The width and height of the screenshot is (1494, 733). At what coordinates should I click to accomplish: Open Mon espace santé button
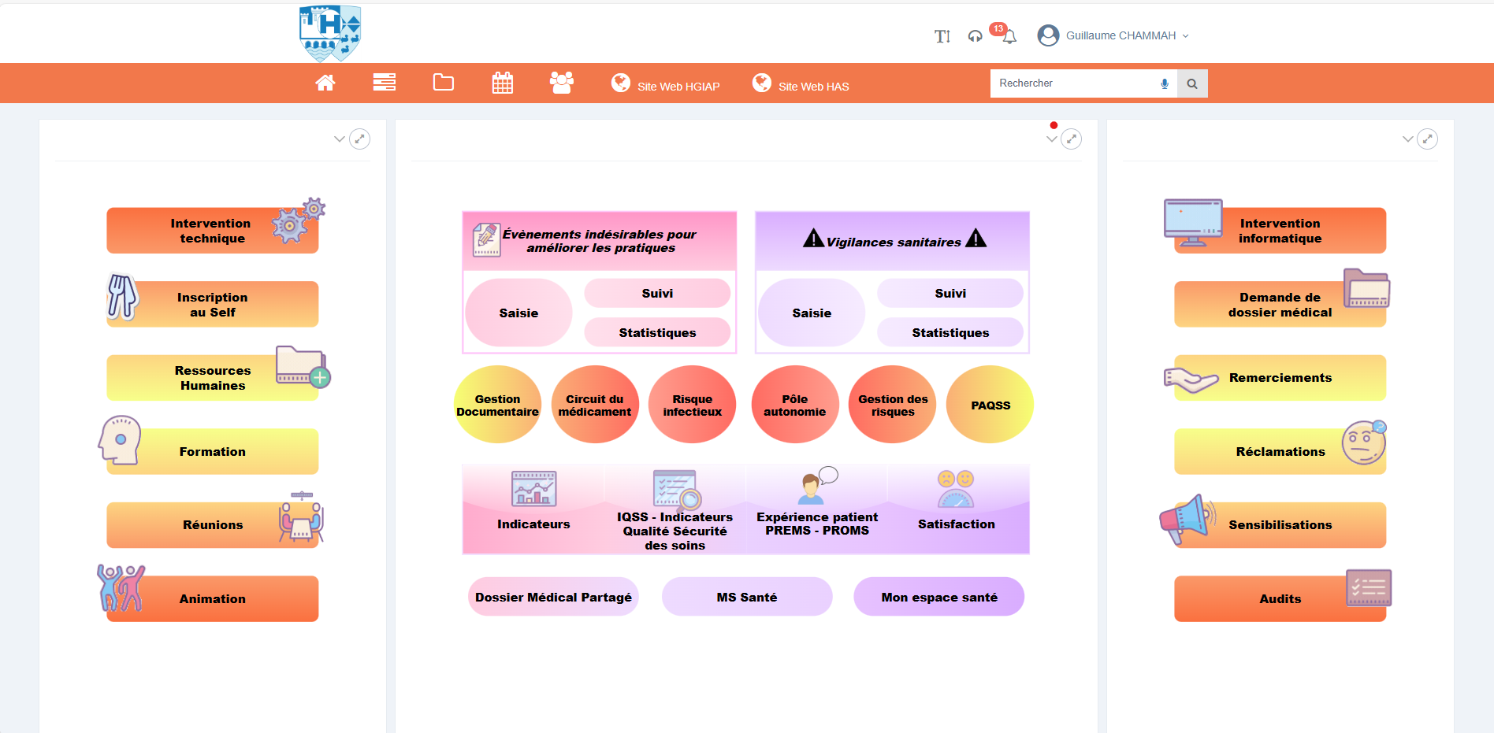(x=938, y=597)
